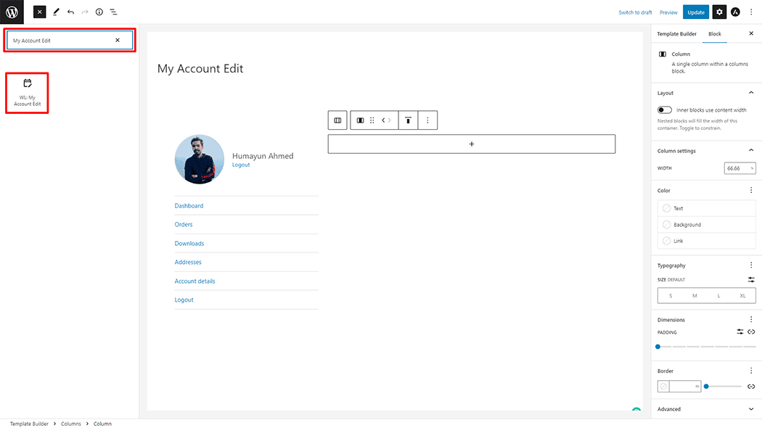Select the parent Columns block icon in toolbar
762x428 pixels.
337,120
